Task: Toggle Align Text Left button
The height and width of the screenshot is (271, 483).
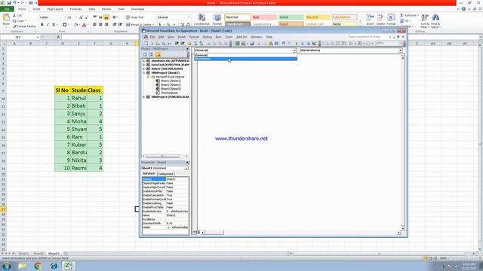Action: click(94, 25)
